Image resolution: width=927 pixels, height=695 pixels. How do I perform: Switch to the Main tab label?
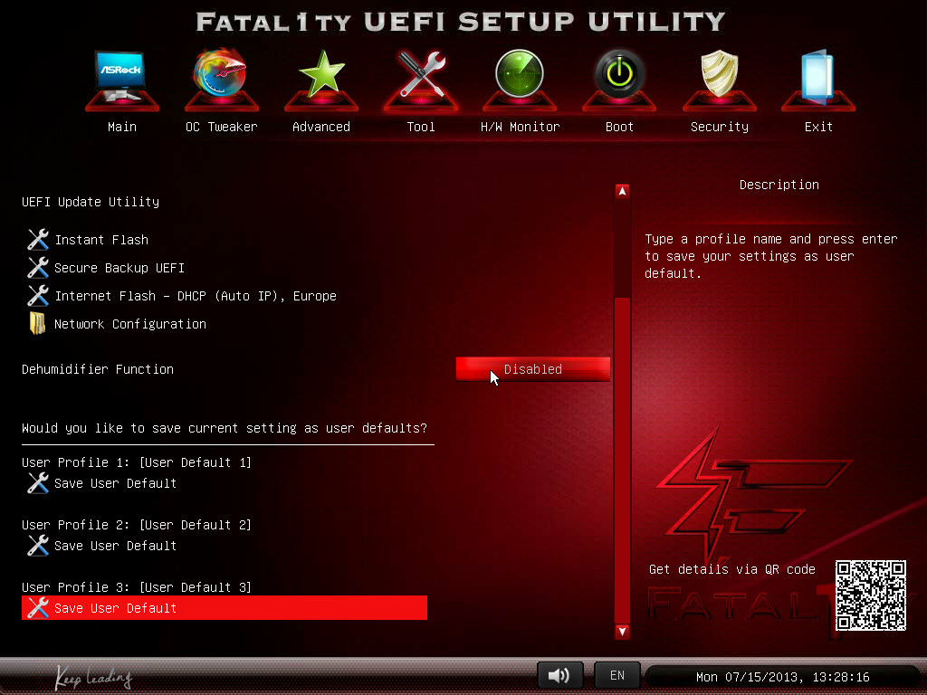coord(122,127)
